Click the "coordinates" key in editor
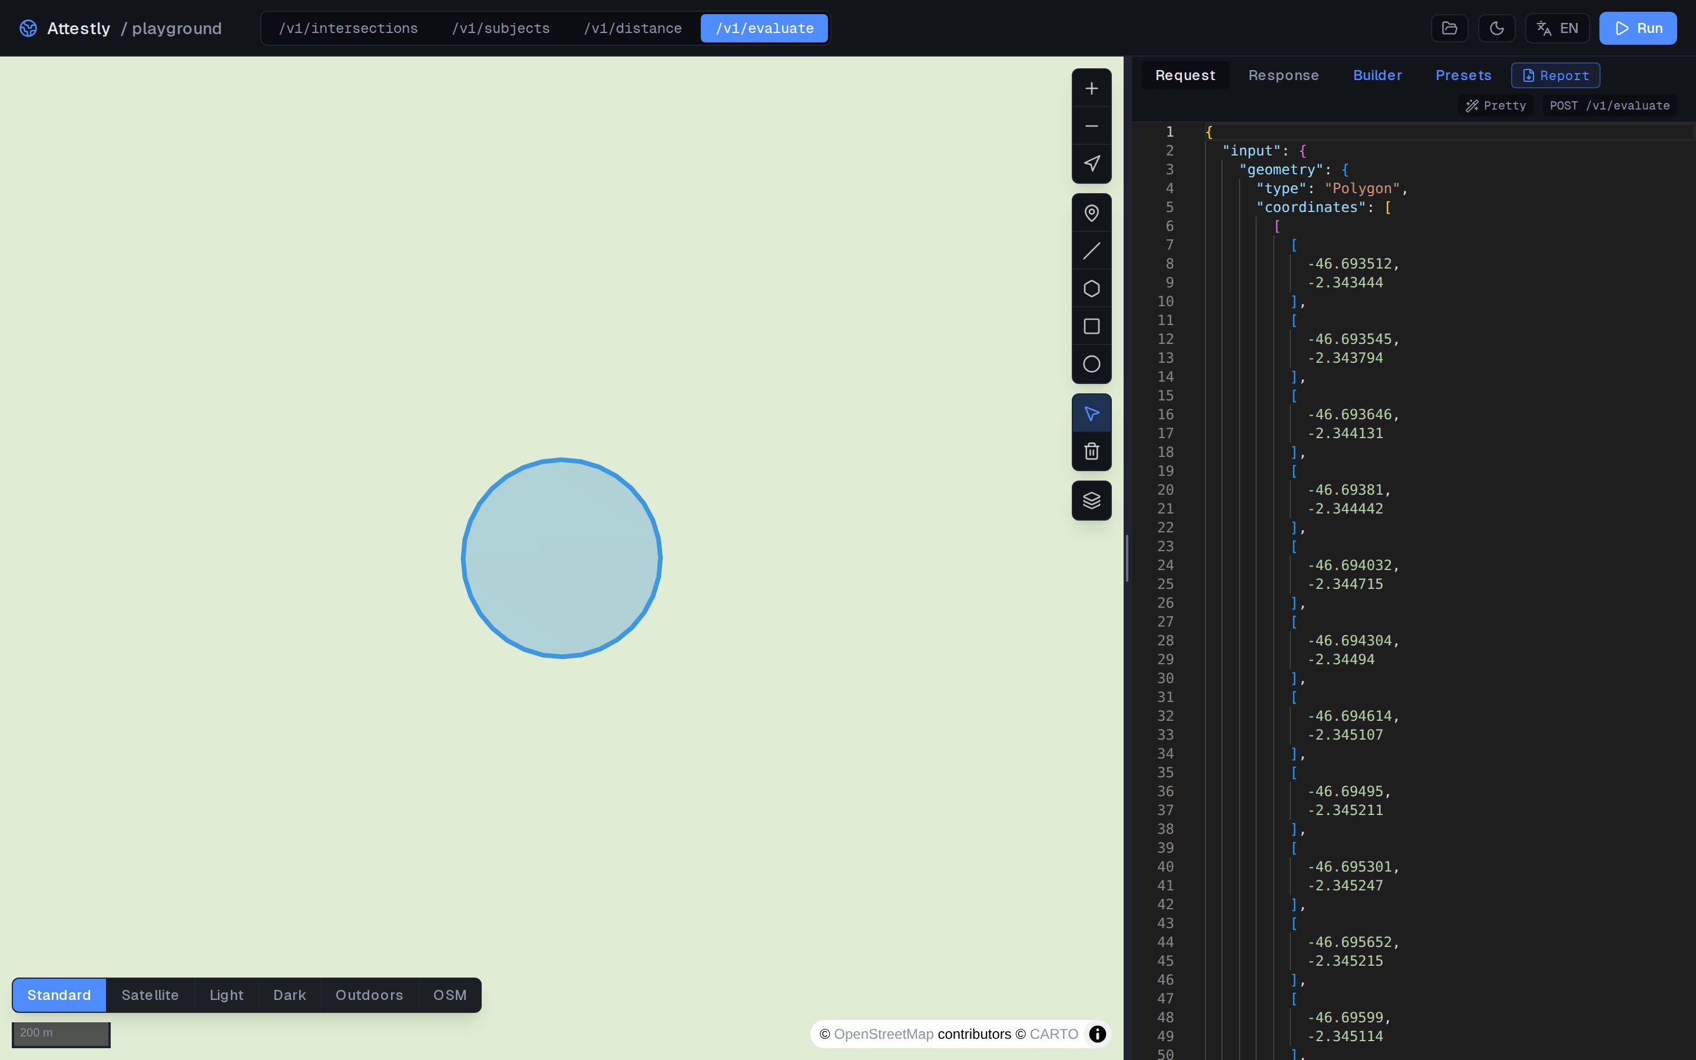 1311,207
